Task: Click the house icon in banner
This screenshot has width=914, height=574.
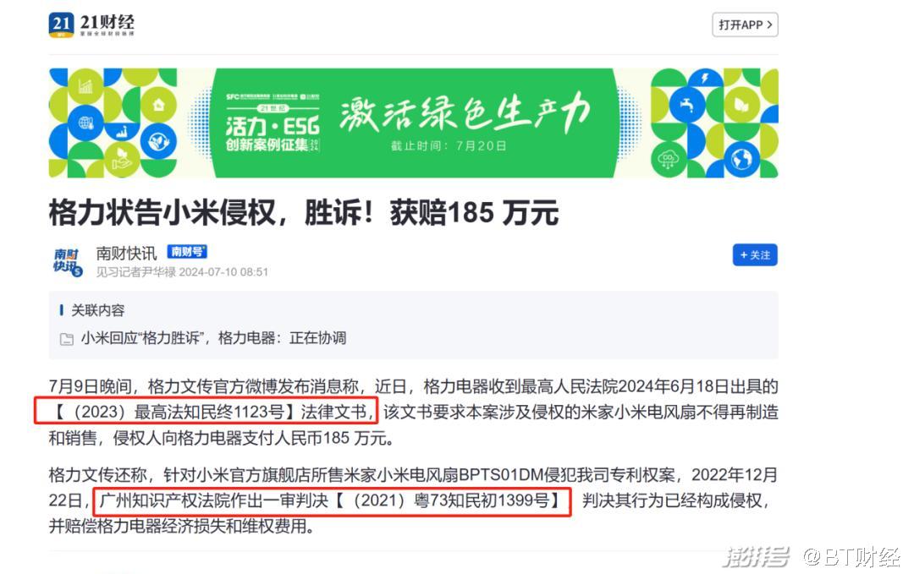Action: [158, 106]
